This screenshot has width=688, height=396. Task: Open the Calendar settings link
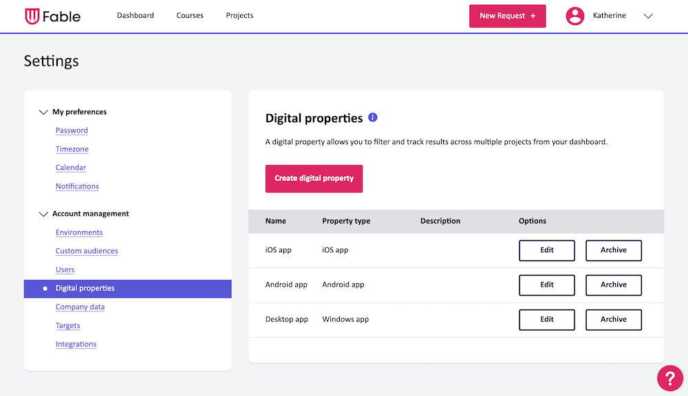click(71, 168)
